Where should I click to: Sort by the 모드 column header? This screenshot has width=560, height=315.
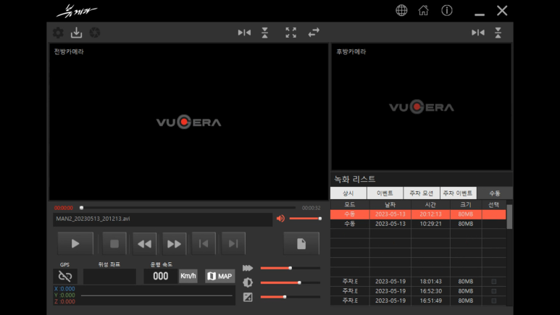350,205
